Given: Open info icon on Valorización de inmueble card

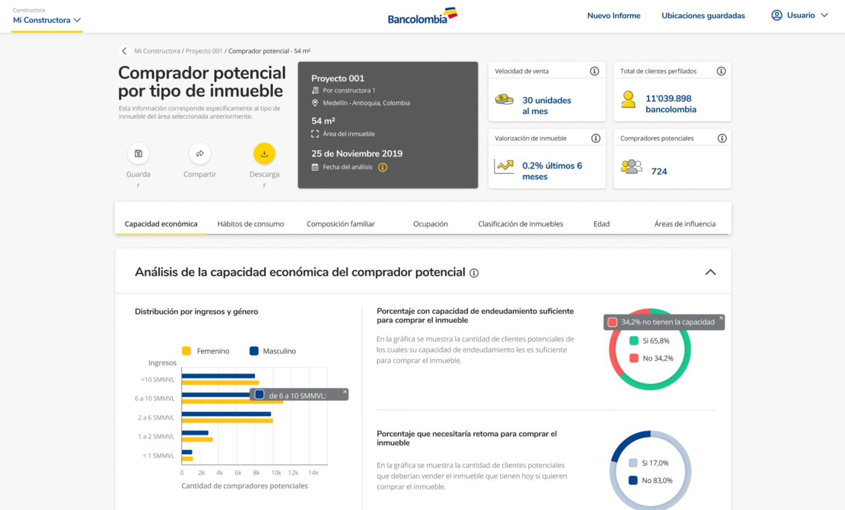Looking at the screenshot, I should 596,138.
